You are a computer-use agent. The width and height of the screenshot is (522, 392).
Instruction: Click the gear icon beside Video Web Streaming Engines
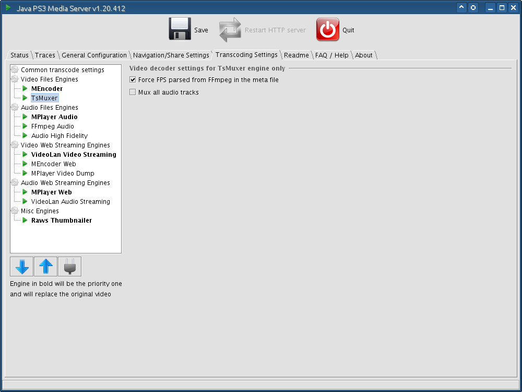pos(15,145)
